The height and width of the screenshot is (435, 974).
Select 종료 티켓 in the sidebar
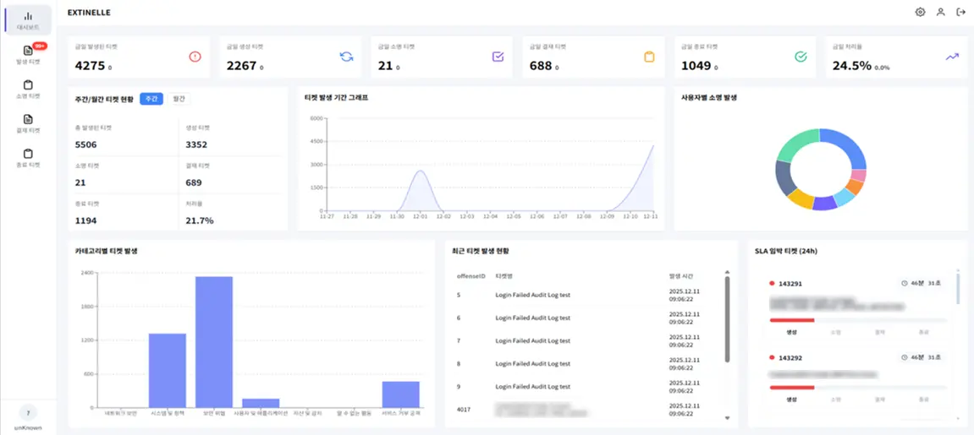(28, 158)
